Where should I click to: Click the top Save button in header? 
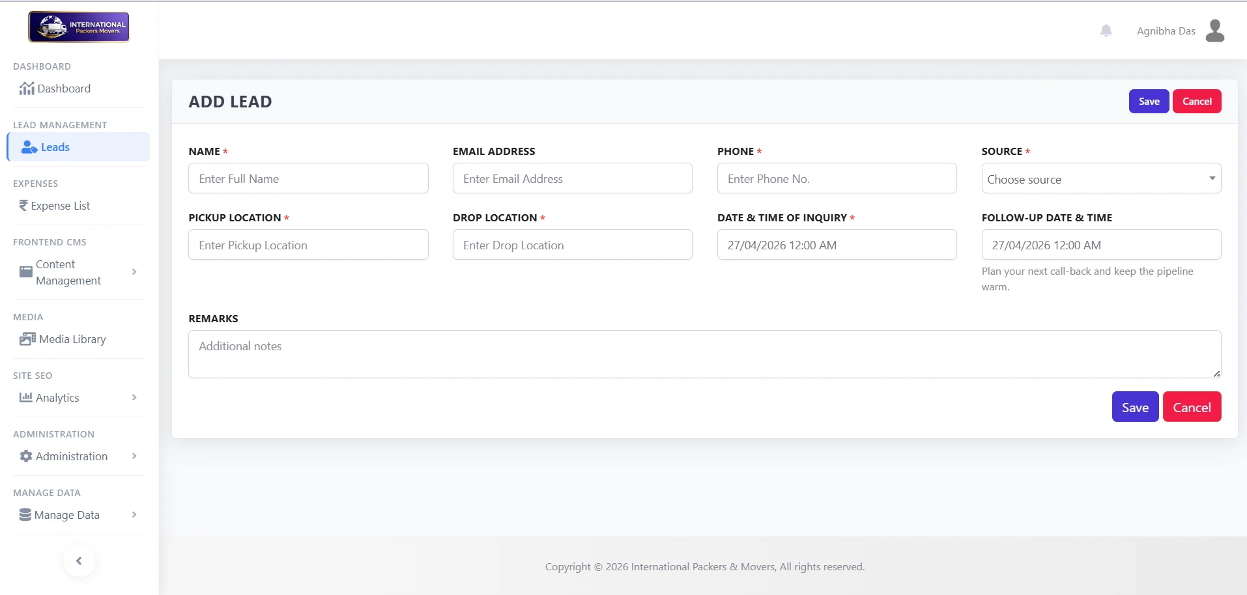[1149, 102]
